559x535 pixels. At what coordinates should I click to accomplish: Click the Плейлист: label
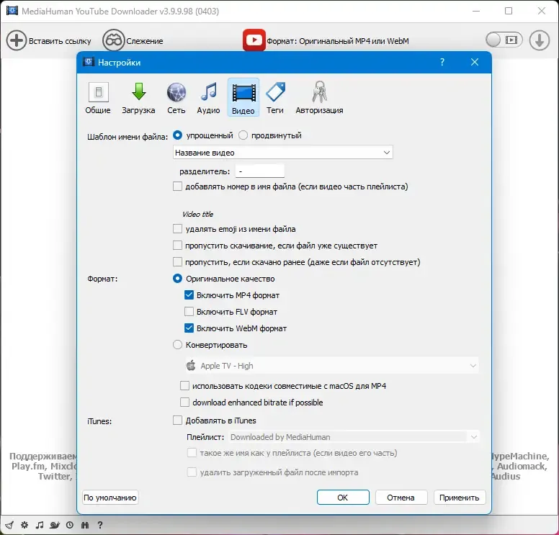pyautogui.click(x=205, y=437)
